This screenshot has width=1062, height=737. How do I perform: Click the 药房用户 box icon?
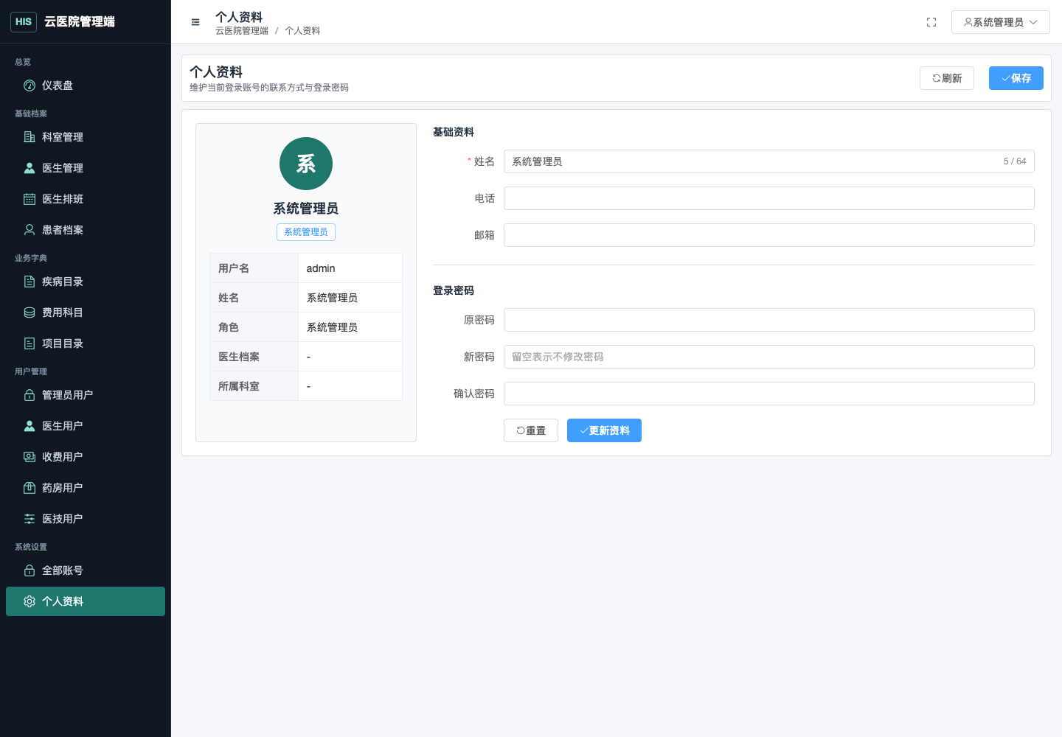29,488
